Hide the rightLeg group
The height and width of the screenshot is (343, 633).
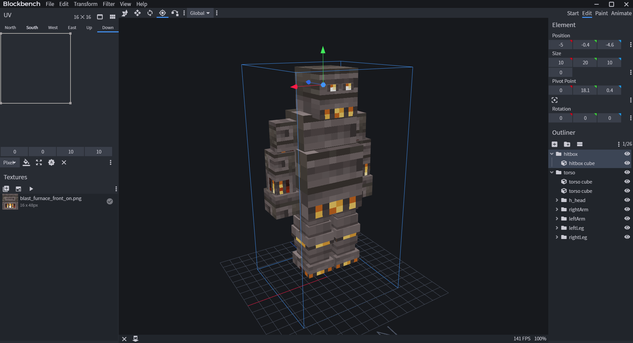coord(627,237)
